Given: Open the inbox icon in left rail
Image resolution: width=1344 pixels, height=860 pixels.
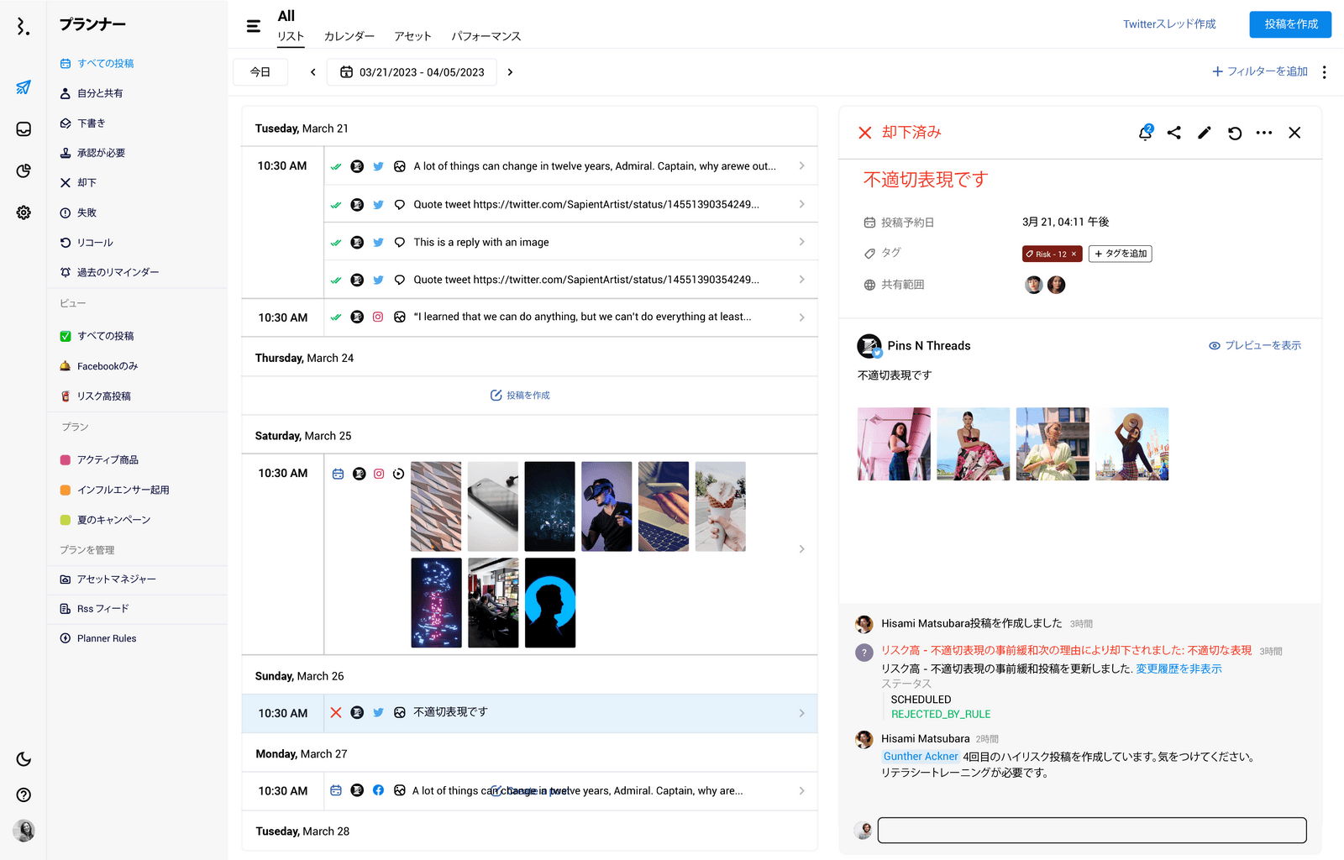Looking at the screenshot, I should pyautogui.click(x=24, y=129).
